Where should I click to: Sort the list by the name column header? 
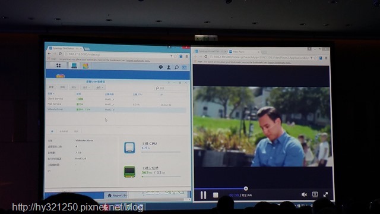point(51,93)
